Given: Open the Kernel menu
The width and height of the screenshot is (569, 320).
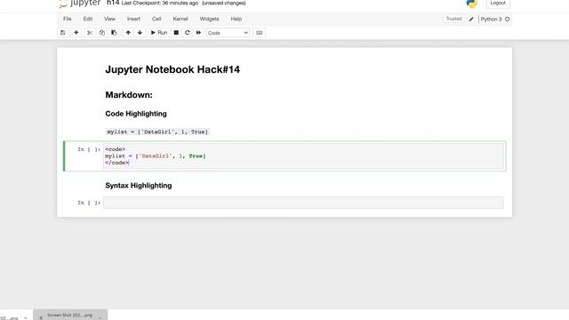Looking at the screenshot, I should pyautogui.click(x=180, y=19).
